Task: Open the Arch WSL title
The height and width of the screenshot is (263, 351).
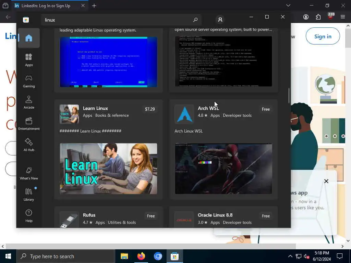Action: tap(208, 108)
